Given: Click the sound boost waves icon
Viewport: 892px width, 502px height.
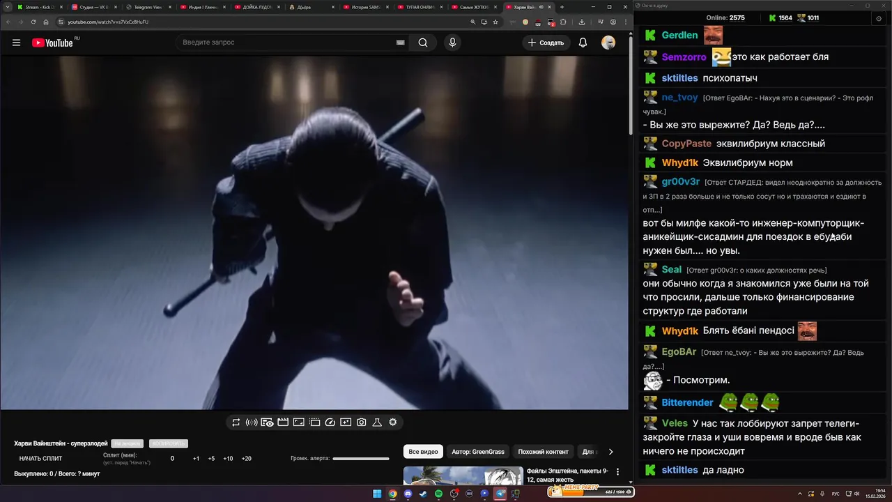Looking at the screenshot, I should click(252, 423).
